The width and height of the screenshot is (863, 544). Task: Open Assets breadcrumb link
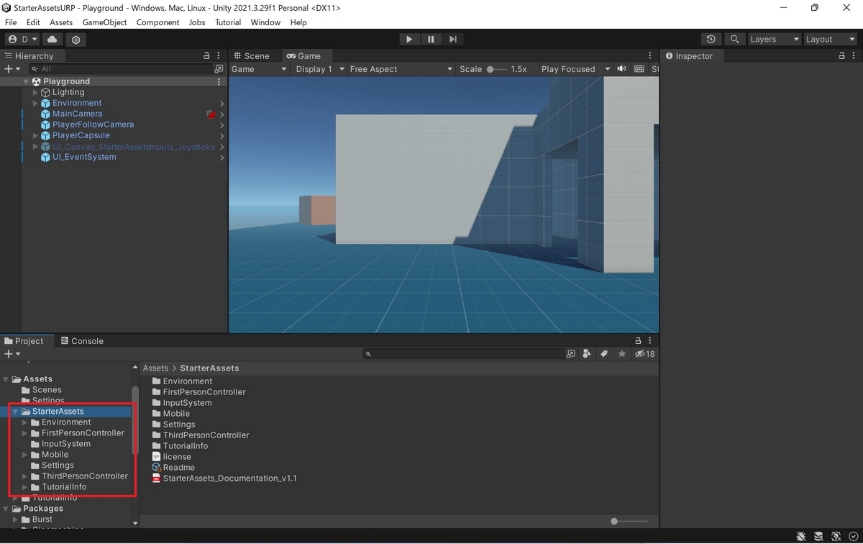(x=155, y=368)
